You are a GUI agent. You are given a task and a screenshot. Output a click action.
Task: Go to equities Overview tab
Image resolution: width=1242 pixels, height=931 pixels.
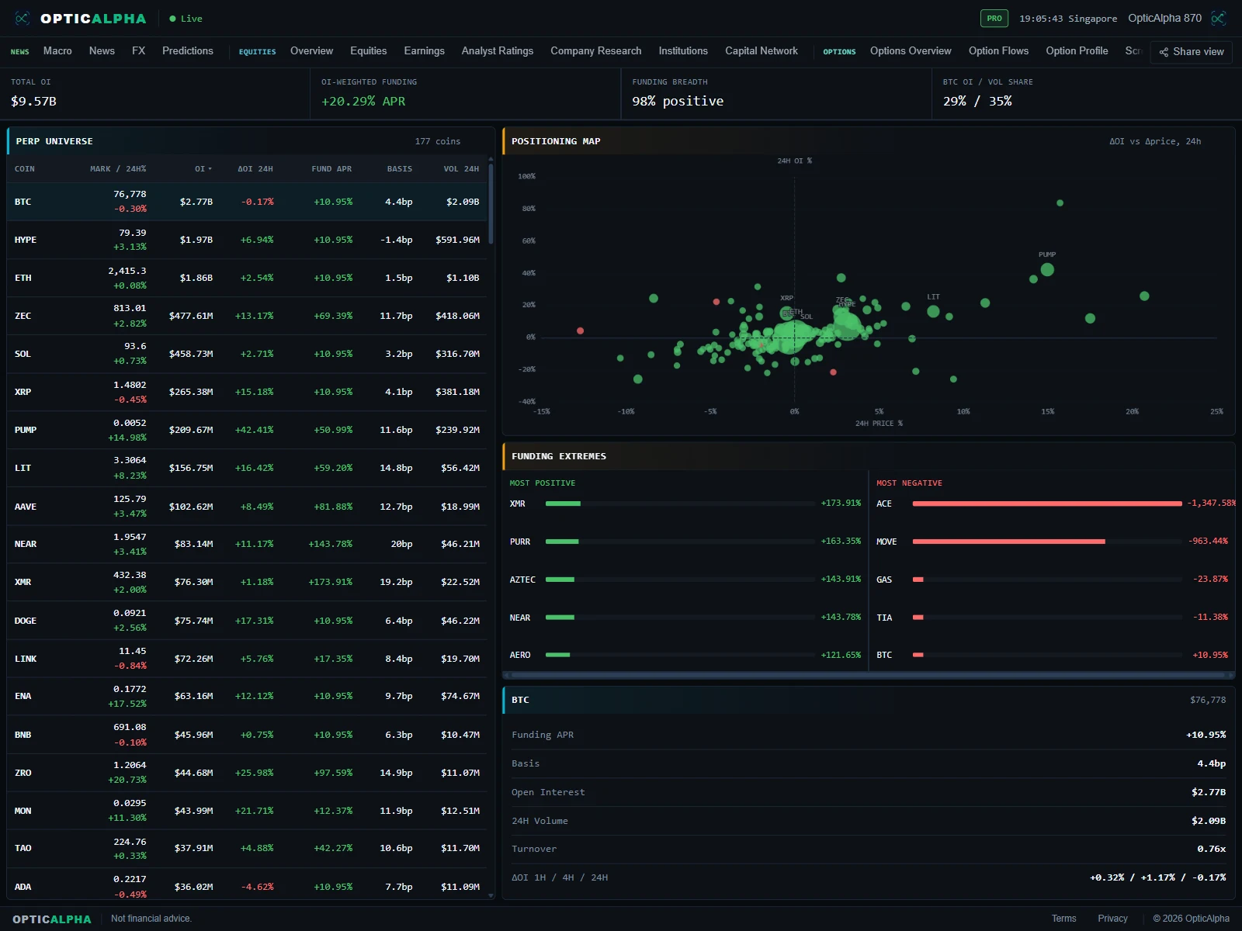(x=311, y=51)
